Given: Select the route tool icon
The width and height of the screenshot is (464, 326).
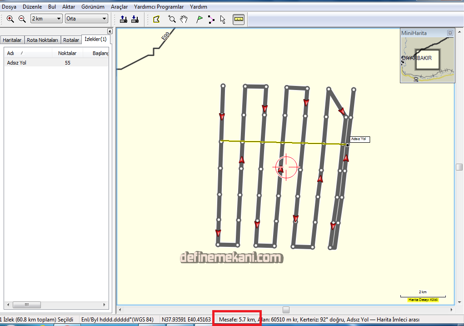Looking at the screenshot, I should point(211,19).
